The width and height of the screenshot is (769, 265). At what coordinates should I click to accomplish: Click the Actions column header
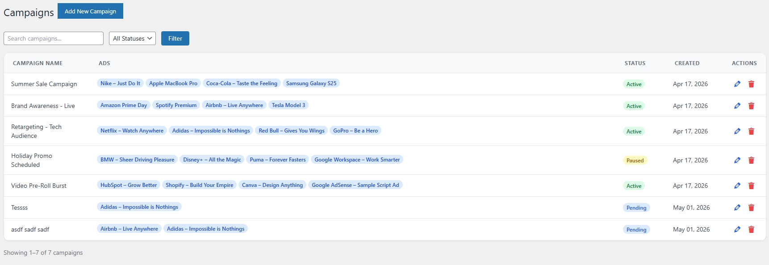[744, 63]
